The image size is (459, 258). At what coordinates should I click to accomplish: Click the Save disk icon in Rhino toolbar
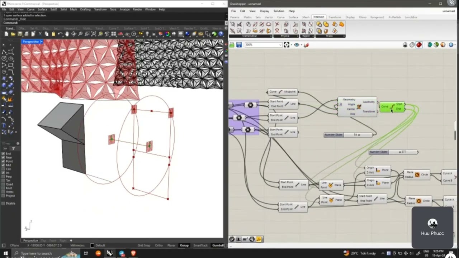point(20,34)
